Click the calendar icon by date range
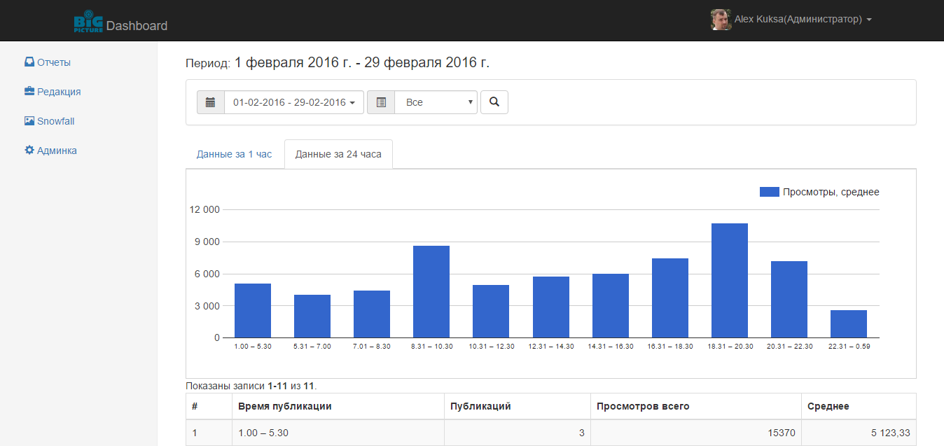This screenshot has height=446, width=944. [210, 102]
